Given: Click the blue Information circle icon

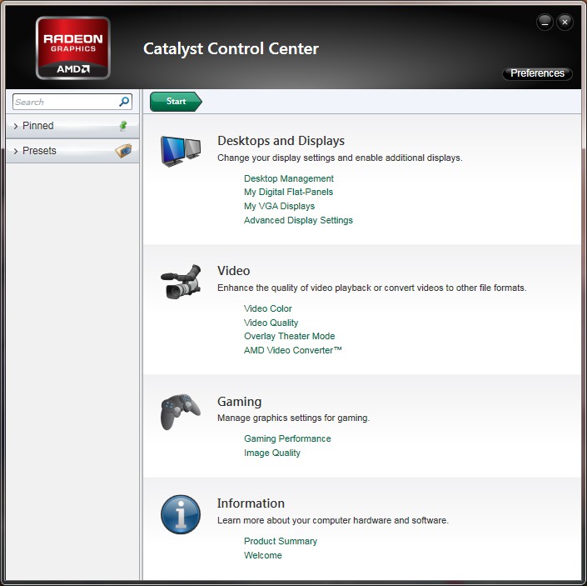Looking at the screenshot, I should point(181,514).
